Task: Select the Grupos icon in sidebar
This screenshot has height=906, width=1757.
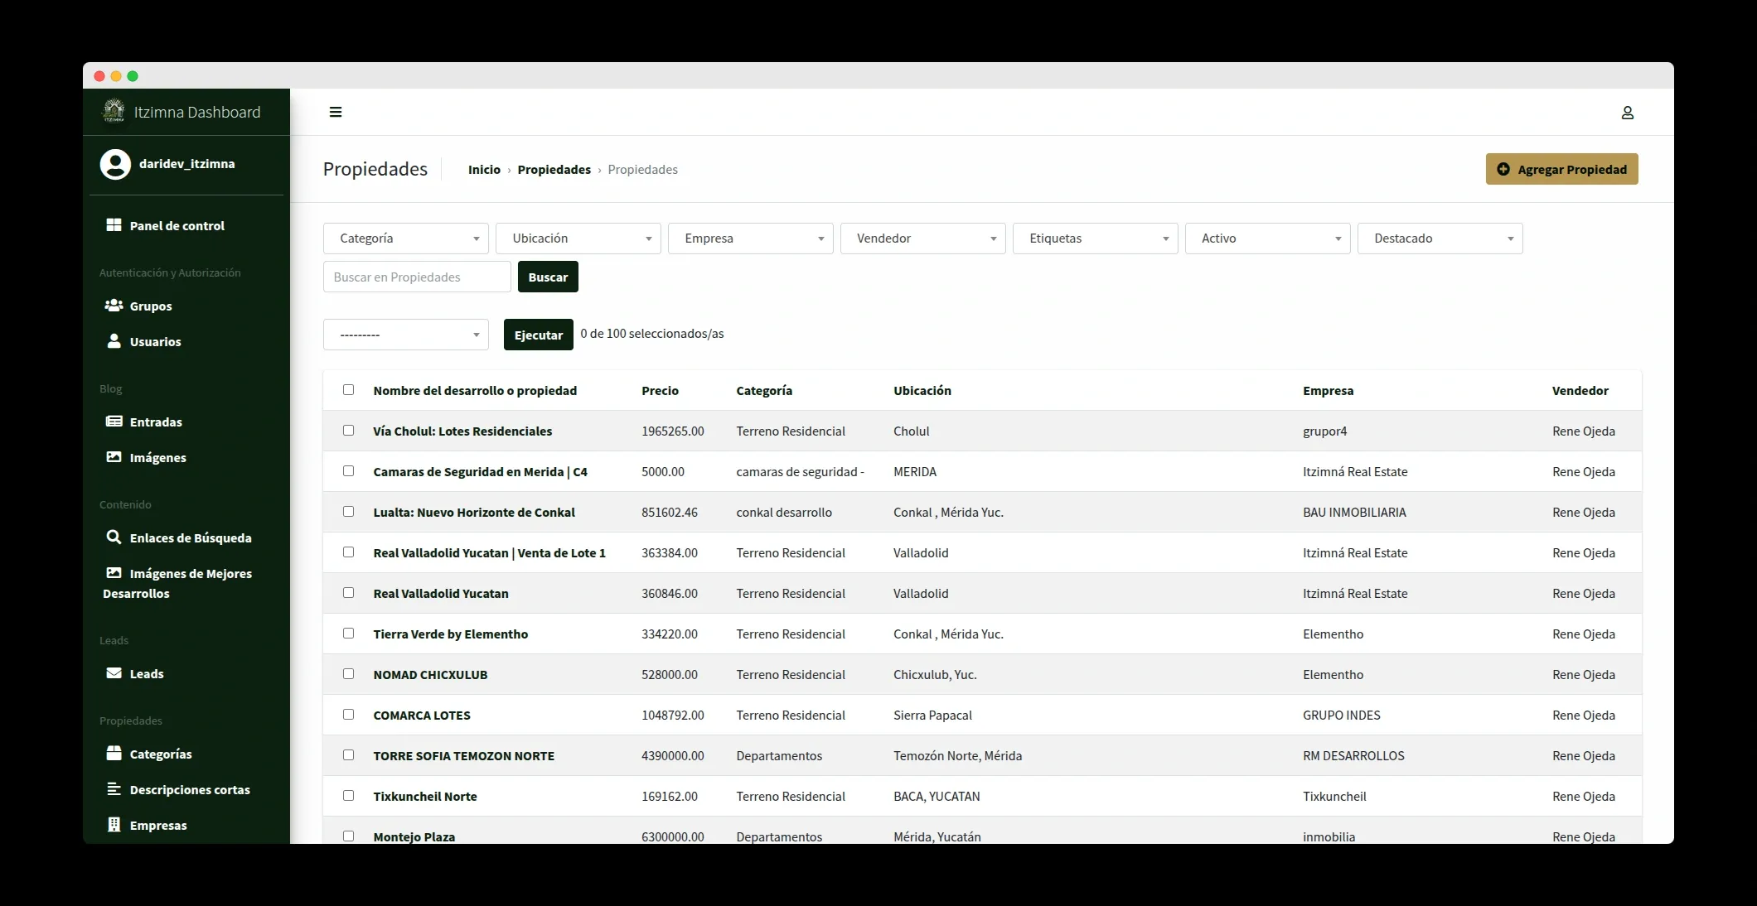Action: pyautogui.click(x=114, y=306)
